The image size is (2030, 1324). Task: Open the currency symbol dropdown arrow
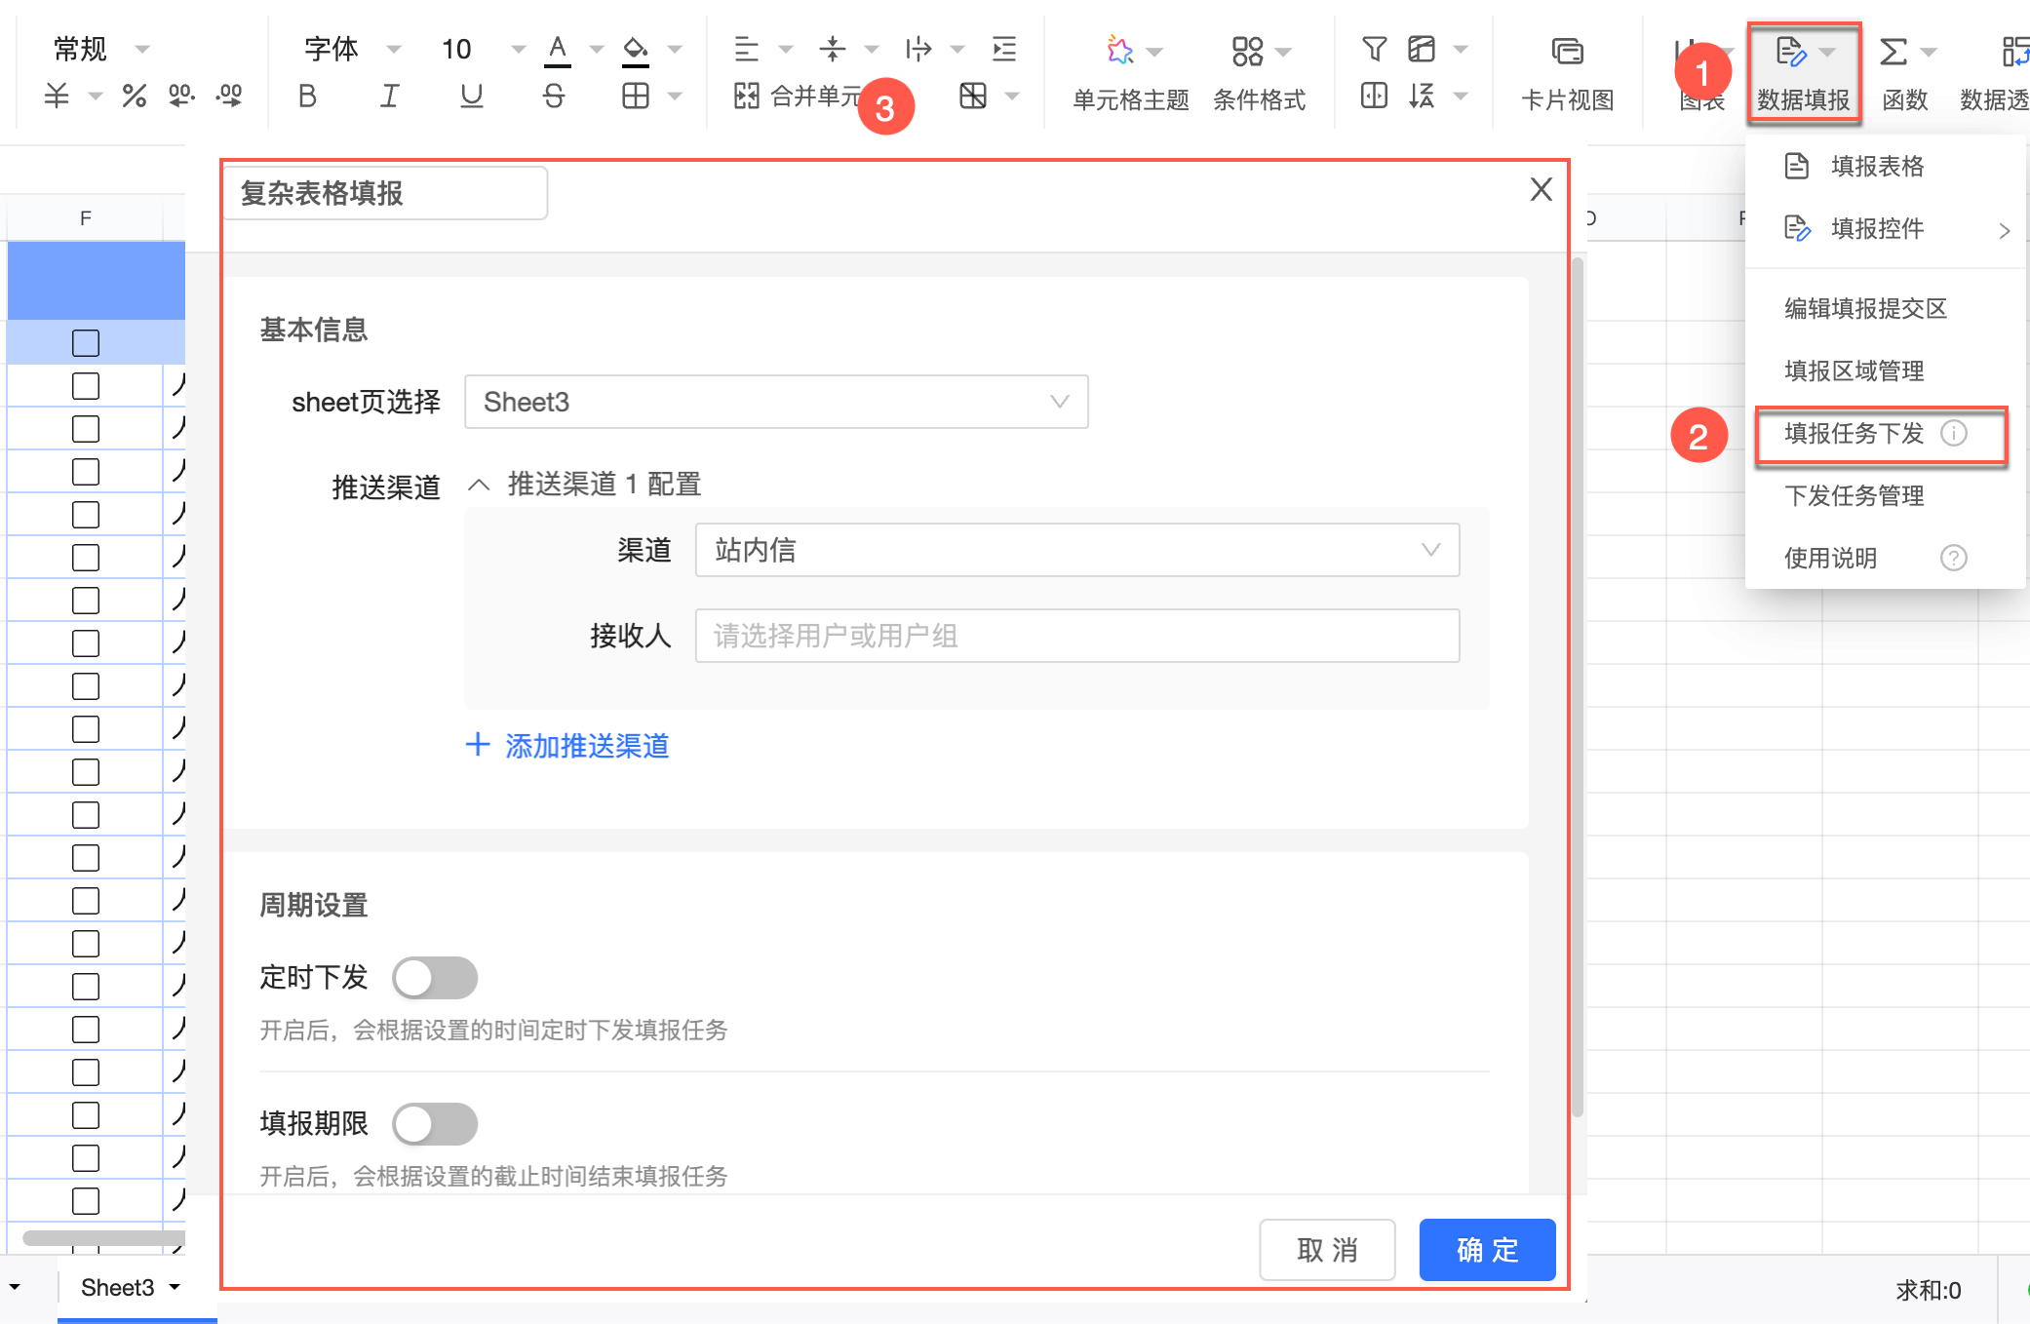point(96,97)
